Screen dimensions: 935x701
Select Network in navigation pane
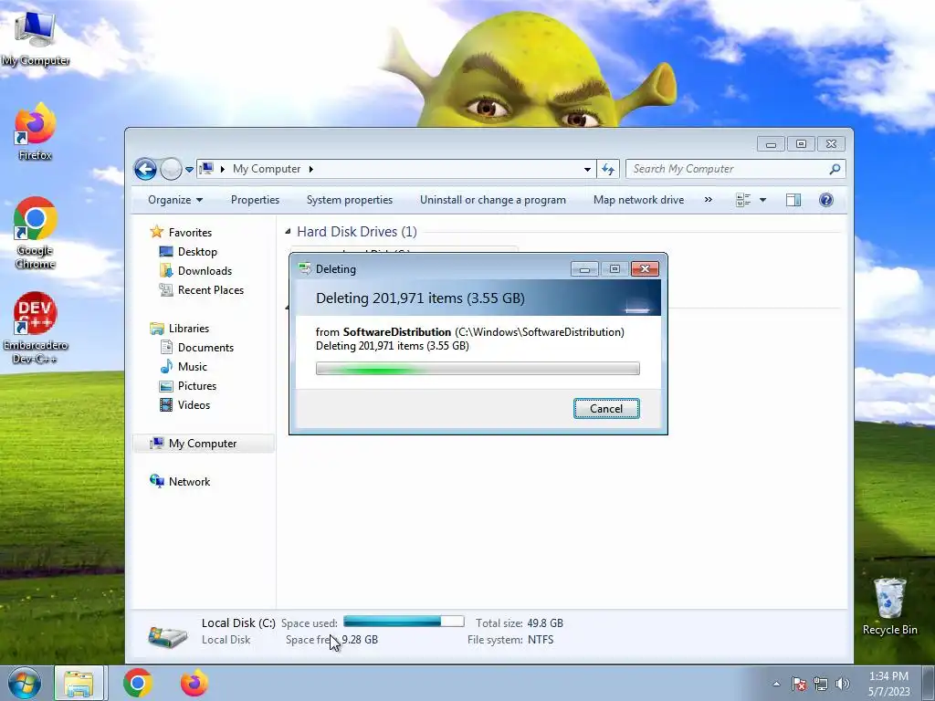click(180, 482)
